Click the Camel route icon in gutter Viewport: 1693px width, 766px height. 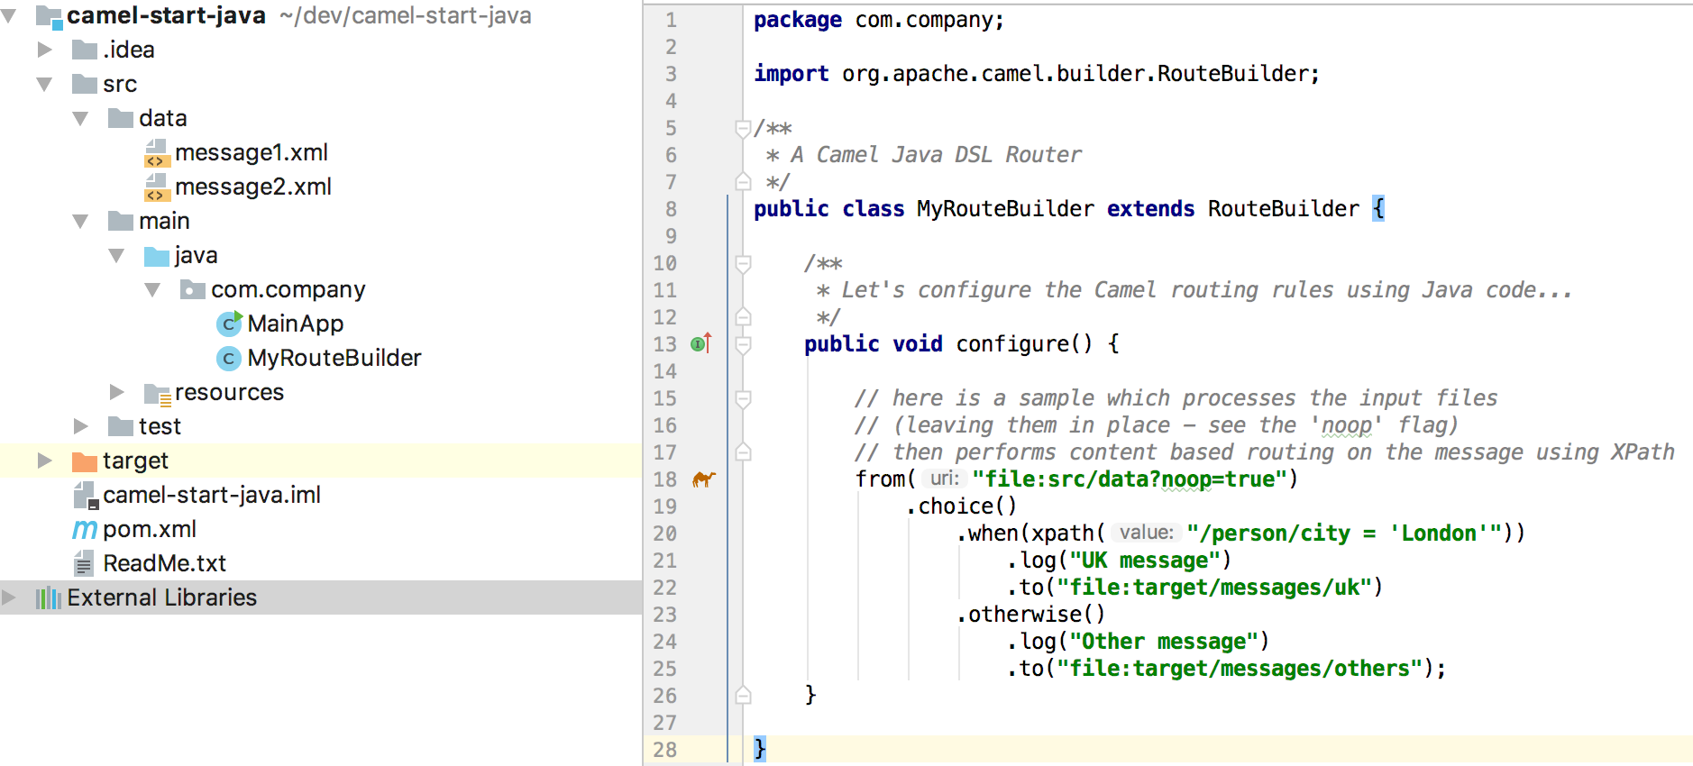tap(703, 479)
